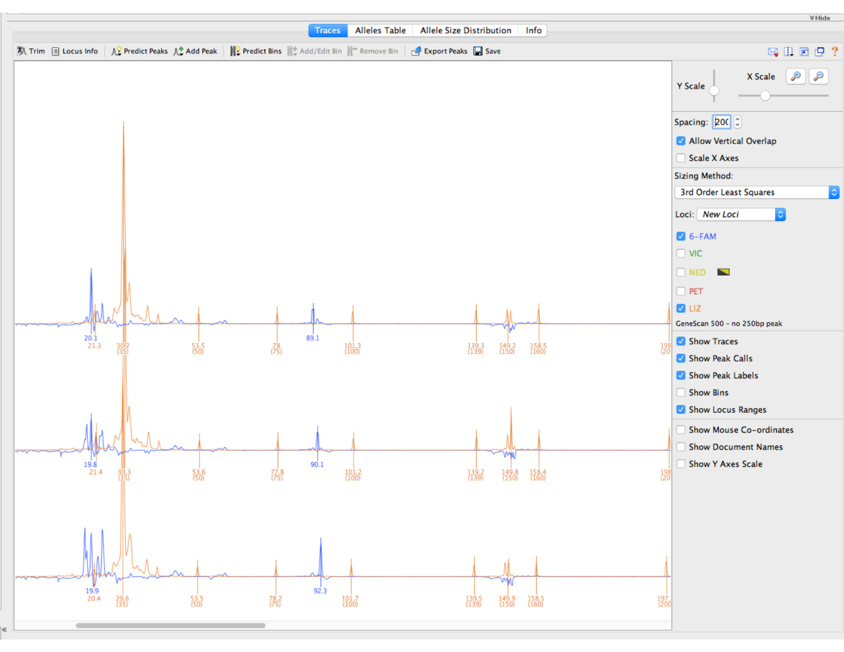844x652 pixels.
Task: Zoom out on the X scale
Action: coord(818,77)
